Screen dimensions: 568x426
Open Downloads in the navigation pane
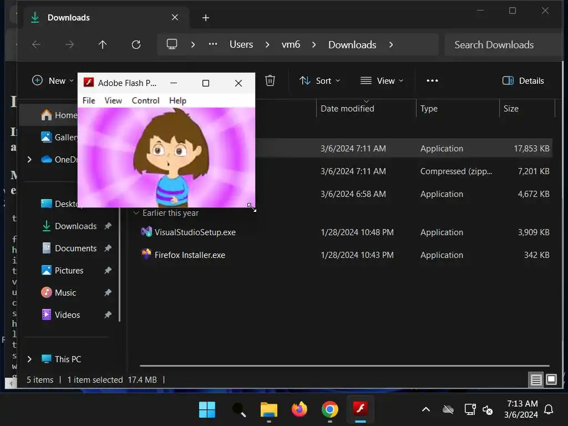pos(69,226)
